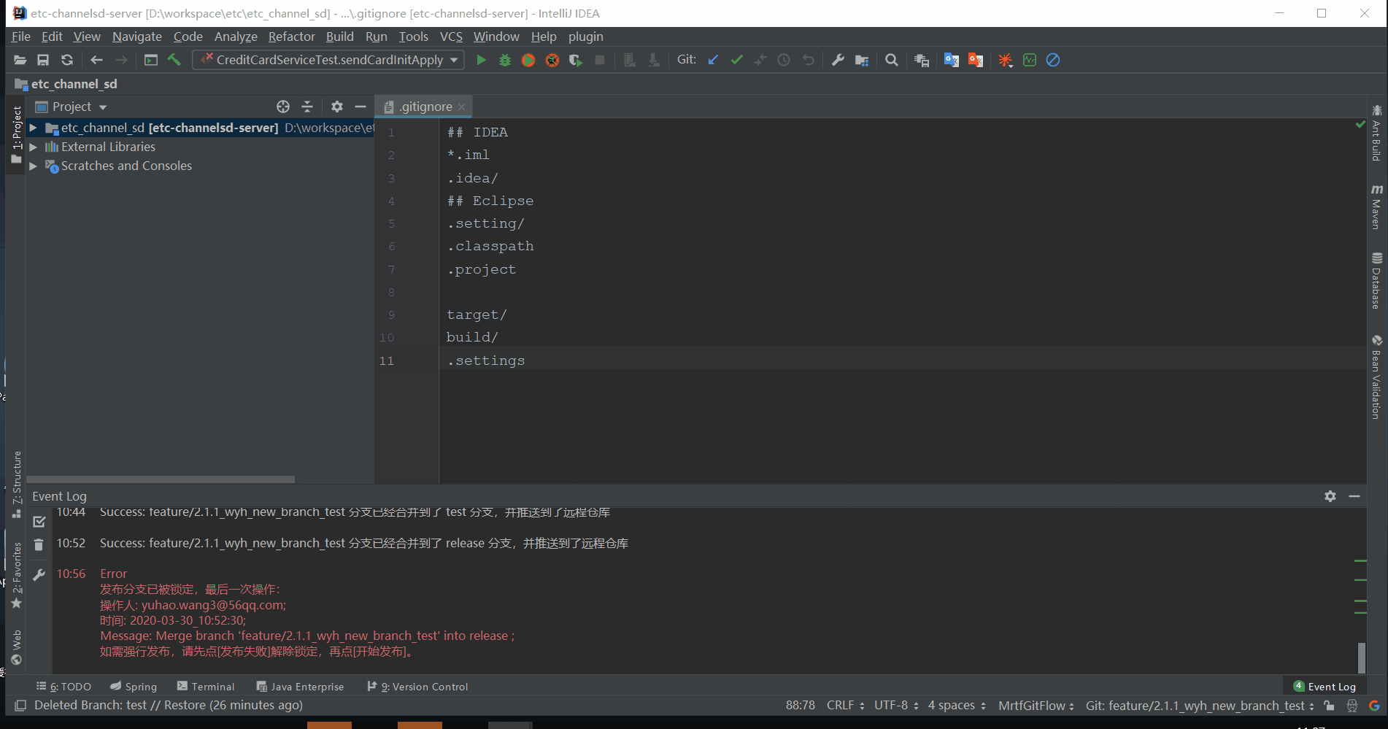Open the File menu
Viewport: 1388px width, 729px height.
point(21,36)
